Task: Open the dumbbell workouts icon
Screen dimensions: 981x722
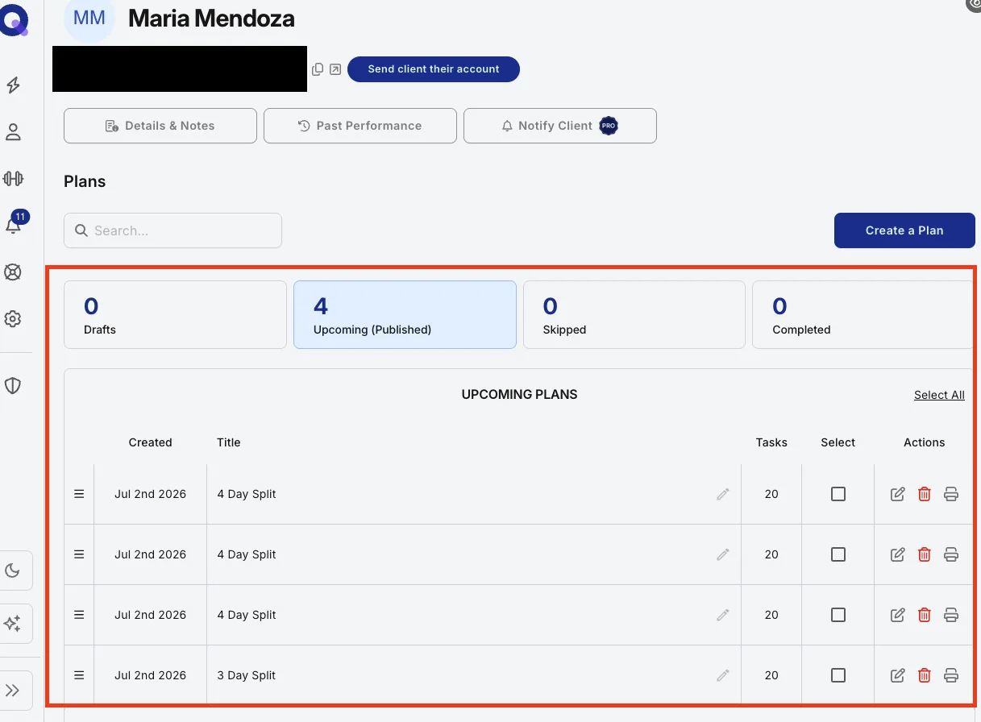Action: [13, 179]
